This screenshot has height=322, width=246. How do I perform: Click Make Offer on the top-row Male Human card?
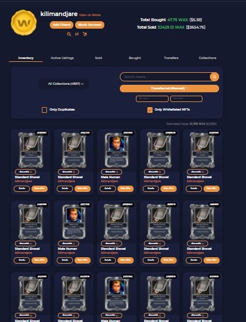126,189
